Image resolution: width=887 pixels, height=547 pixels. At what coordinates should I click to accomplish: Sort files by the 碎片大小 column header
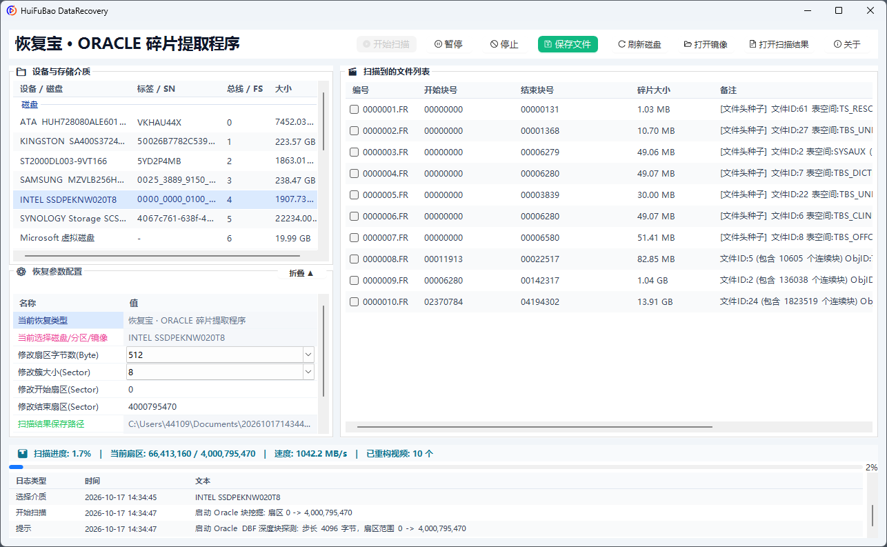(653, 90)
